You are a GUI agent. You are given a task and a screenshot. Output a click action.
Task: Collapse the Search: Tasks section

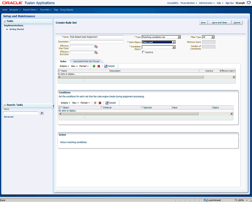pyautogui.click(x=5, y=105)
